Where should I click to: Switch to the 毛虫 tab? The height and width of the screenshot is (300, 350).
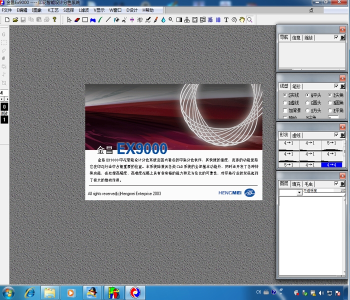pos(308,184)
